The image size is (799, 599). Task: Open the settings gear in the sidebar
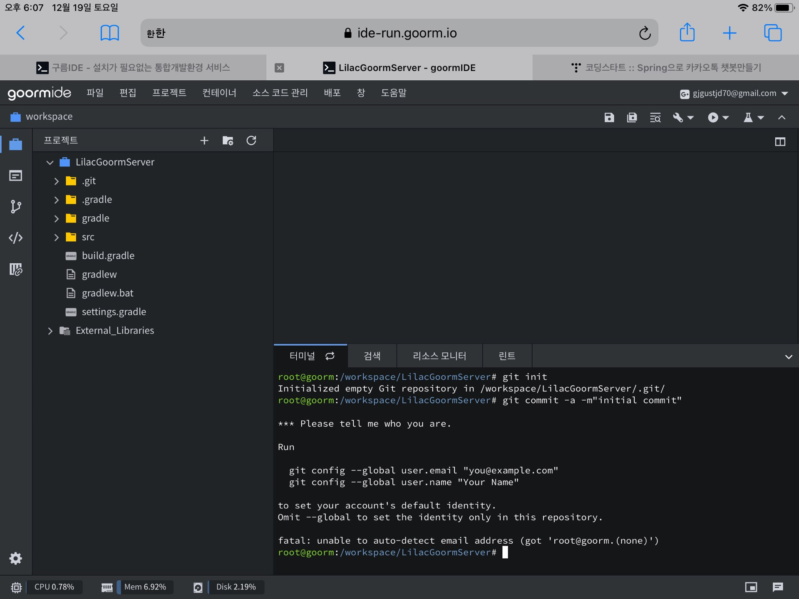pyautogui.click(x=16, y=558)
